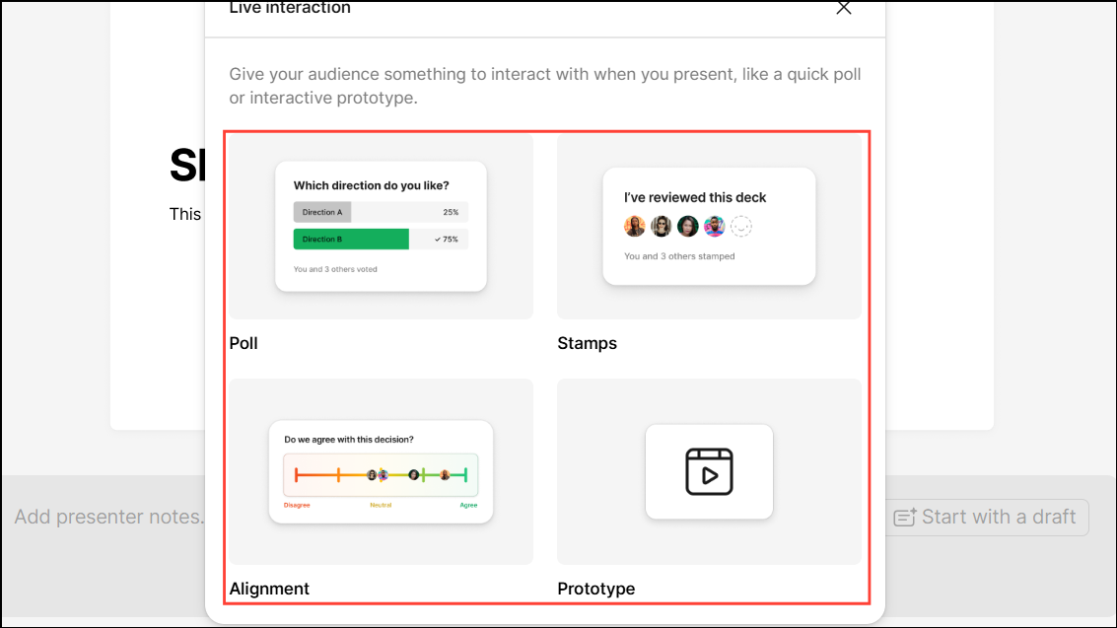Screen dimensions: 1117x628
Task: Close the Live interaction dialog
Action: [844, 8]
